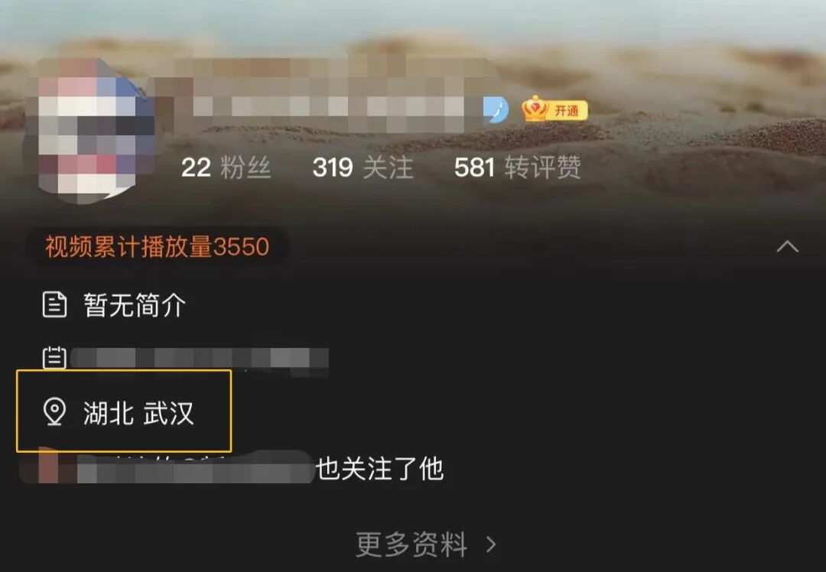Viewport: 826px width, 572px height.
Task: Tap the pixelated profile avatar
Action: click(x=89, y=131)
